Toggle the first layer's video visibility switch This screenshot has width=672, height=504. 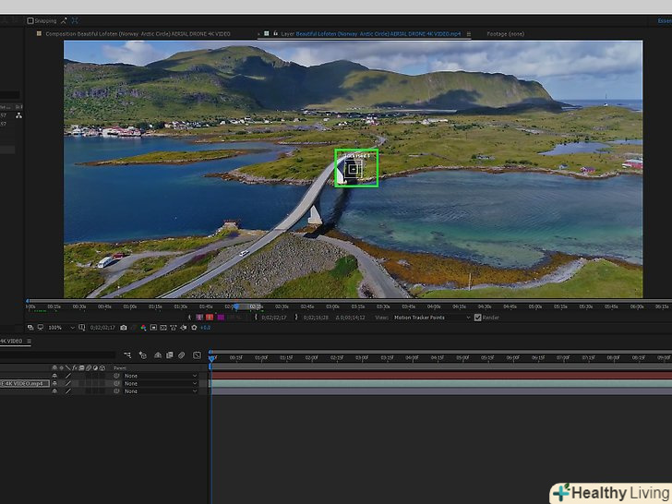(x=54, y=376)
